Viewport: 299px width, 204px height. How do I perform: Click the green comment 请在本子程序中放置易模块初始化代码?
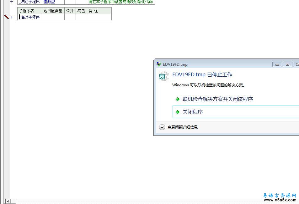point(121,2)
